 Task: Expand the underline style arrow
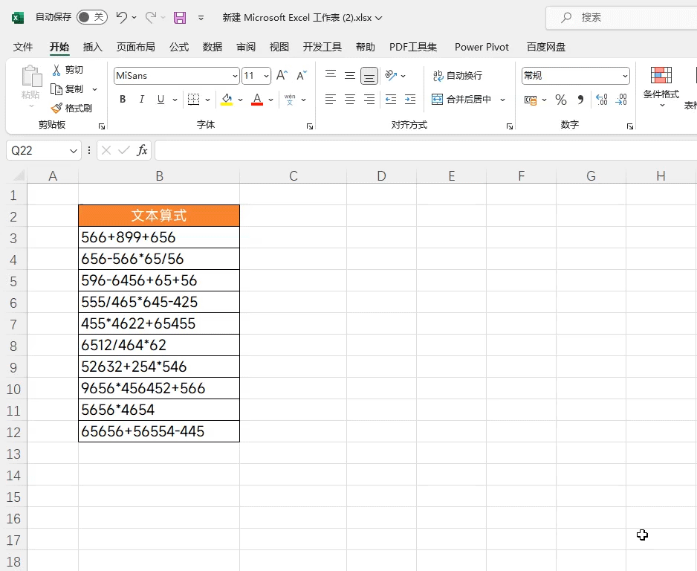(x=175, y=100)
